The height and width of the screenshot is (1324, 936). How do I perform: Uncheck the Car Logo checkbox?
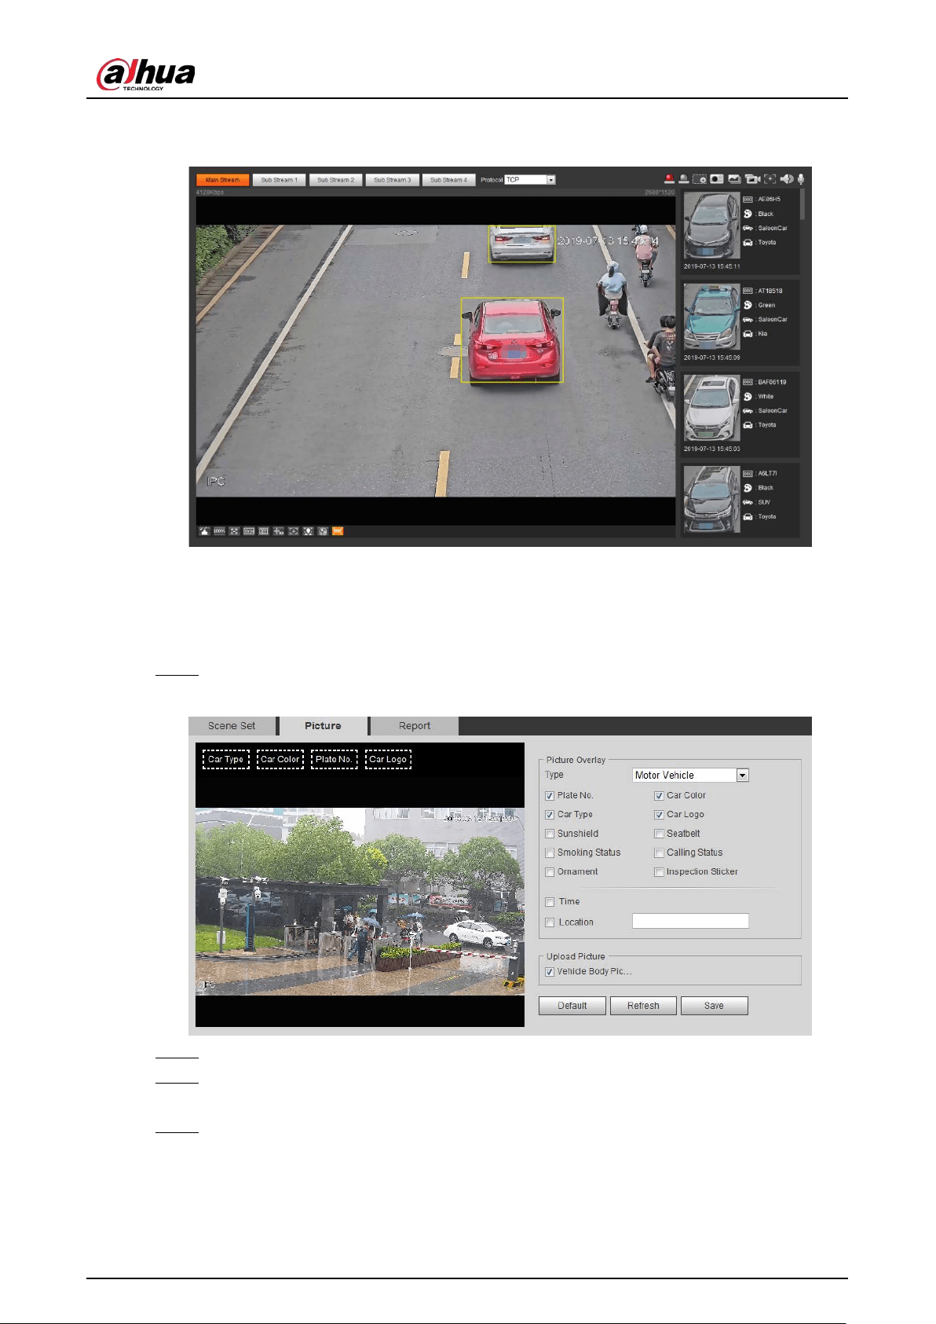pos(659,815)
